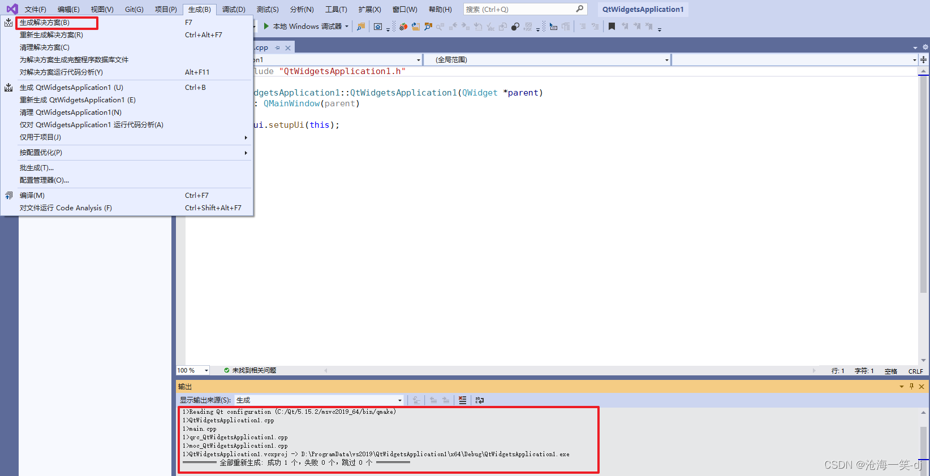Image resolution: width=930 pixels, height=476 pixels.
Task: Click the Visual Studio logo icon
Action: pos(12,9)
